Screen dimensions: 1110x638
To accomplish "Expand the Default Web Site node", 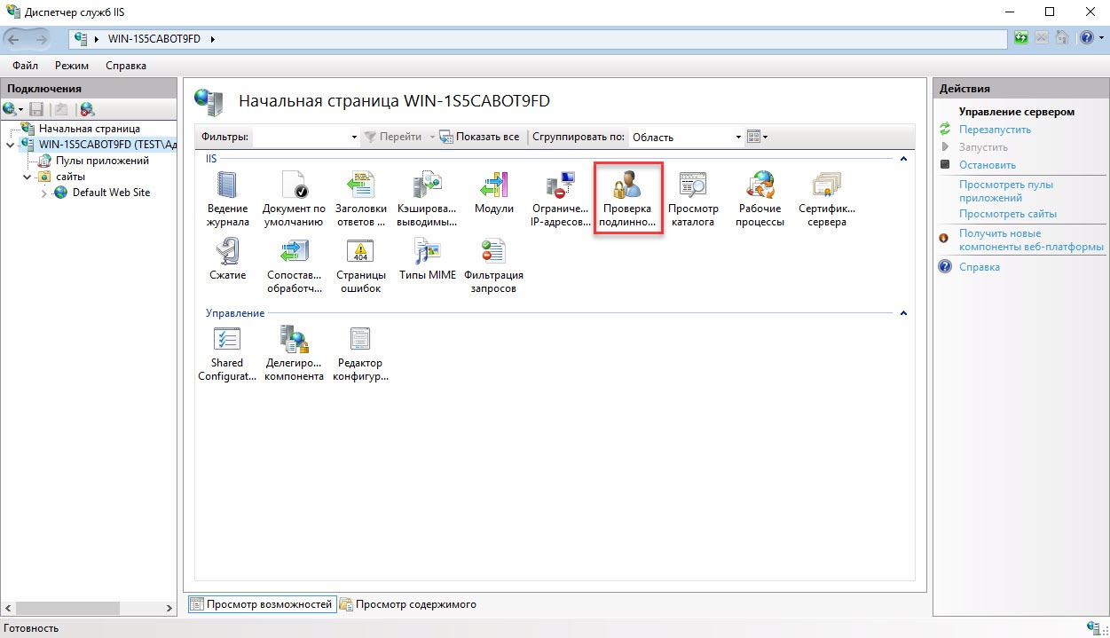I will coord(43,193).
